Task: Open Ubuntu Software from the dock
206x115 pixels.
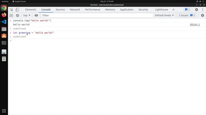Action: [4, 36]
